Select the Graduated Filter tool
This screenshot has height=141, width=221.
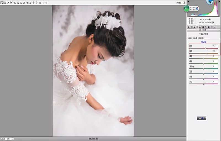tap(33, 3)
